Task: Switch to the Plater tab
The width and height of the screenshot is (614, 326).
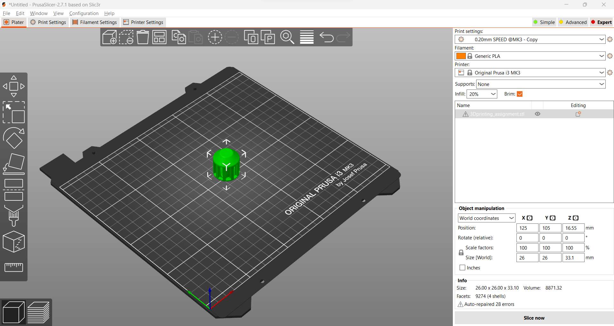Action: point(14,22)
